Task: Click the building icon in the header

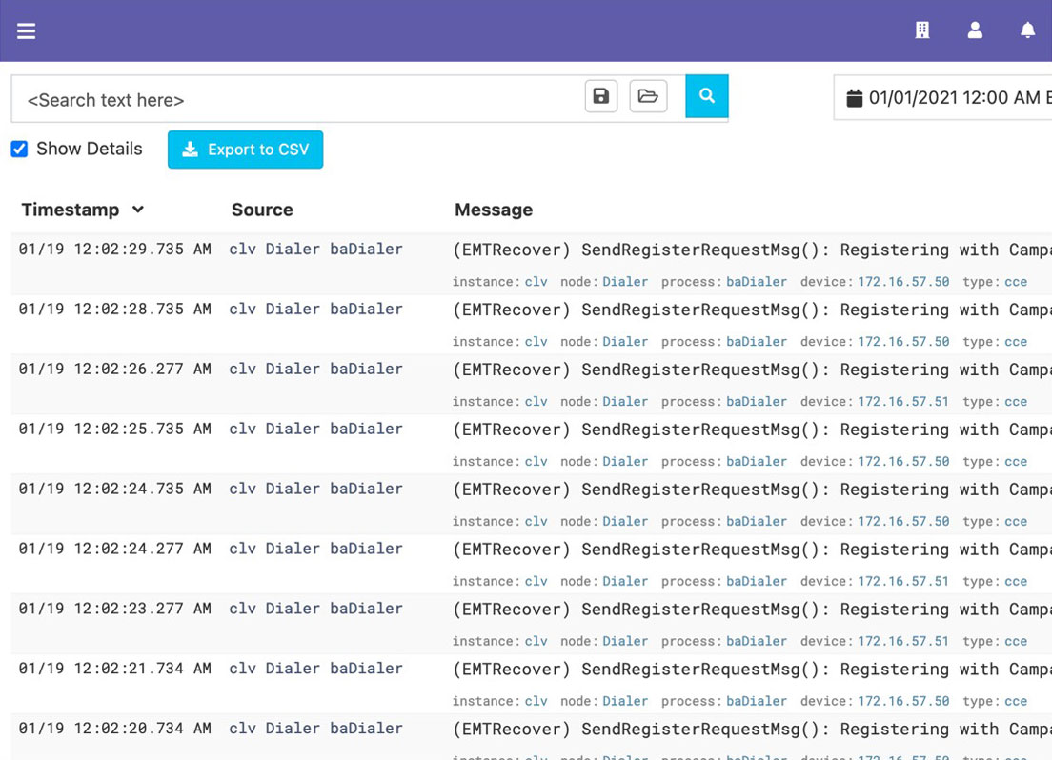Action: [x=921, y=30]
